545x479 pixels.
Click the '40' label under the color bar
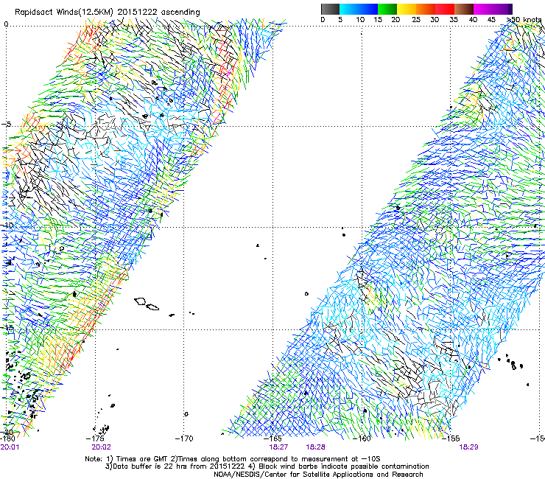pos(473,19)
